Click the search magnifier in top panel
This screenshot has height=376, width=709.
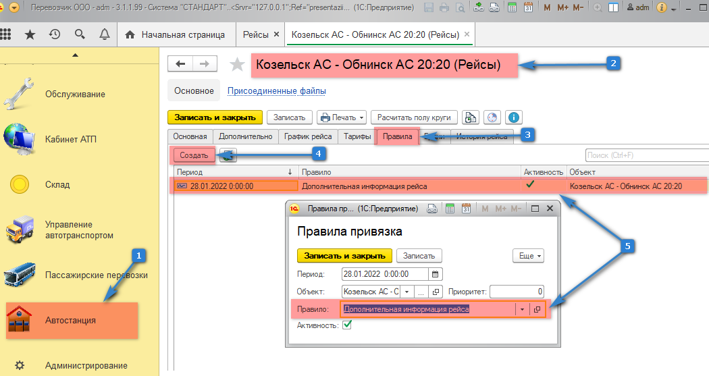80,34
